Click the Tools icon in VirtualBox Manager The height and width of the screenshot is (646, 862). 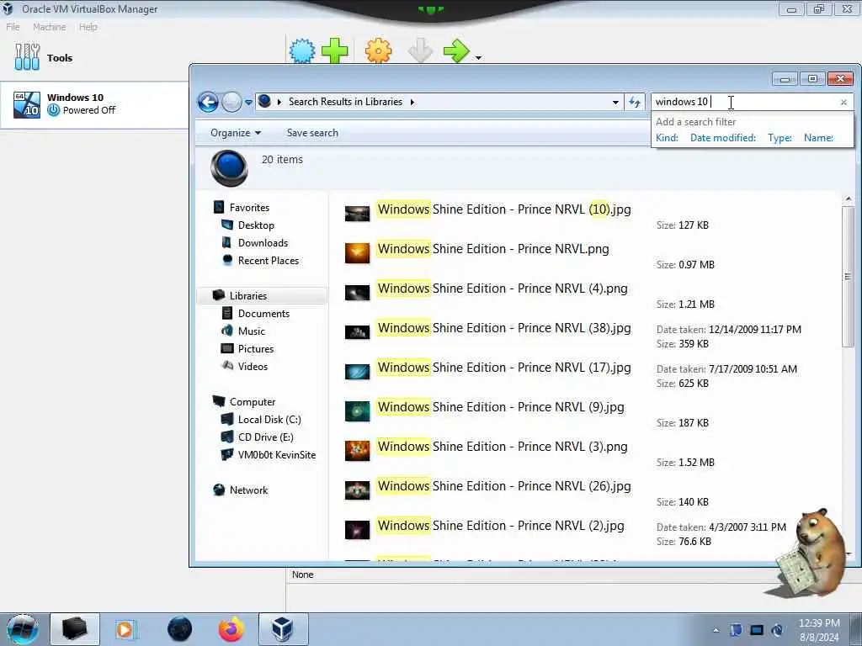(28, 57)
